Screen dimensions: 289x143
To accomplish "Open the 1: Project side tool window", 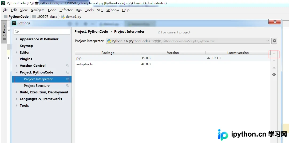I will pyautogui.click(x=4, y=32).
